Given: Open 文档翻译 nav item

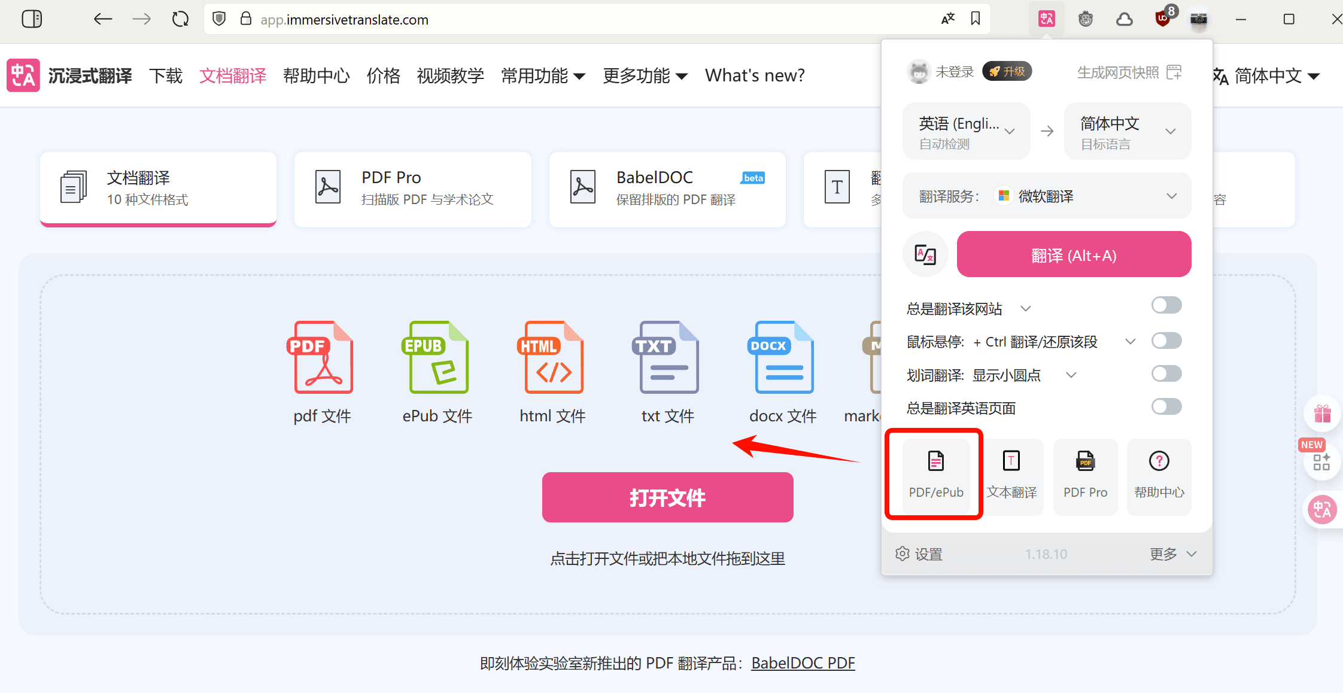Looking at the screenshot, I should pos(233,75).
